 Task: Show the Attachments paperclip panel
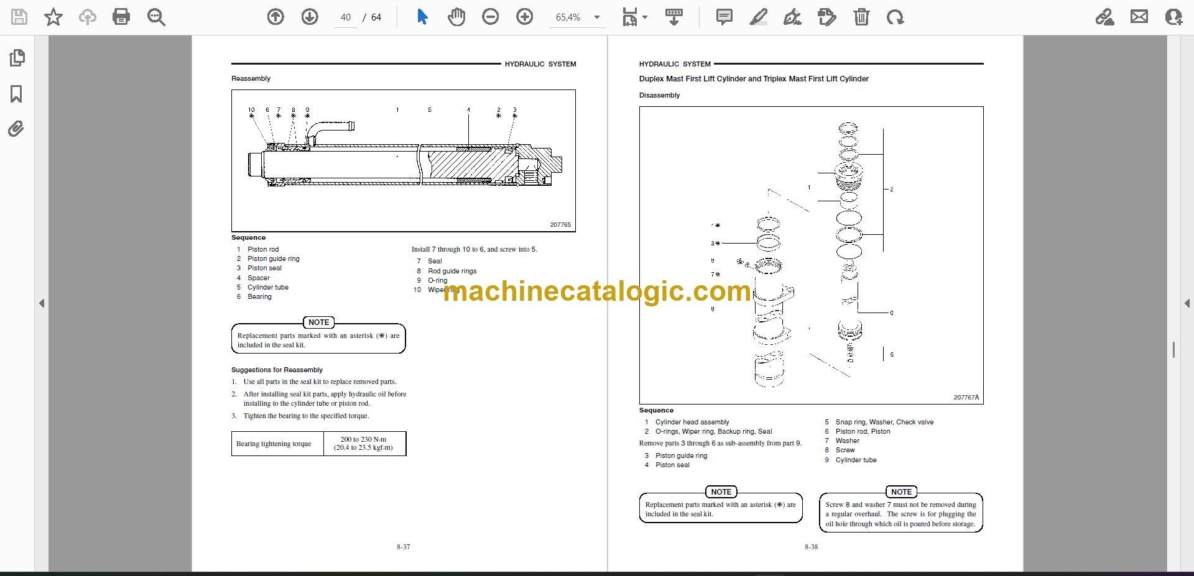(x=17, y=129)
